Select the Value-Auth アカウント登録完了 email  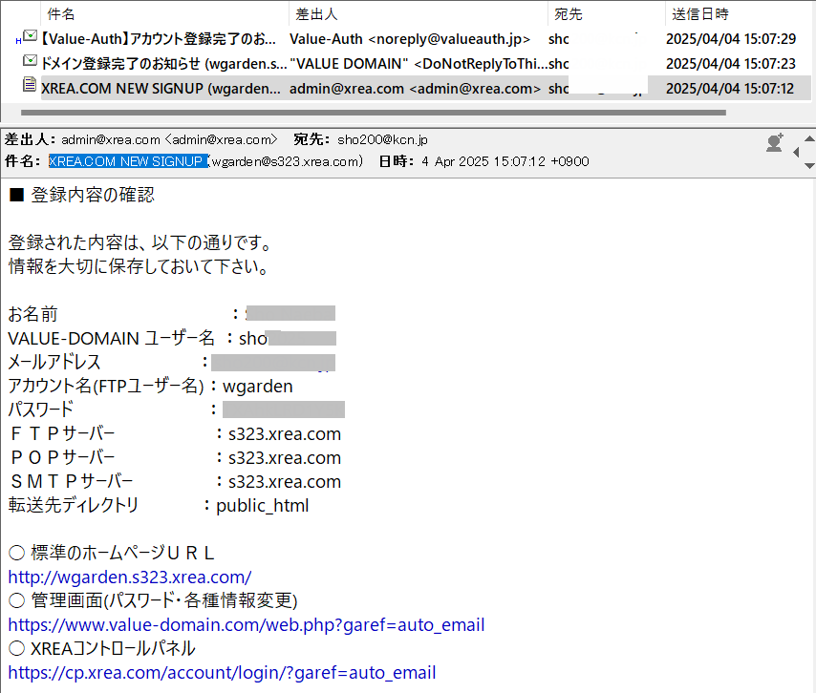[x=158, y=39]
